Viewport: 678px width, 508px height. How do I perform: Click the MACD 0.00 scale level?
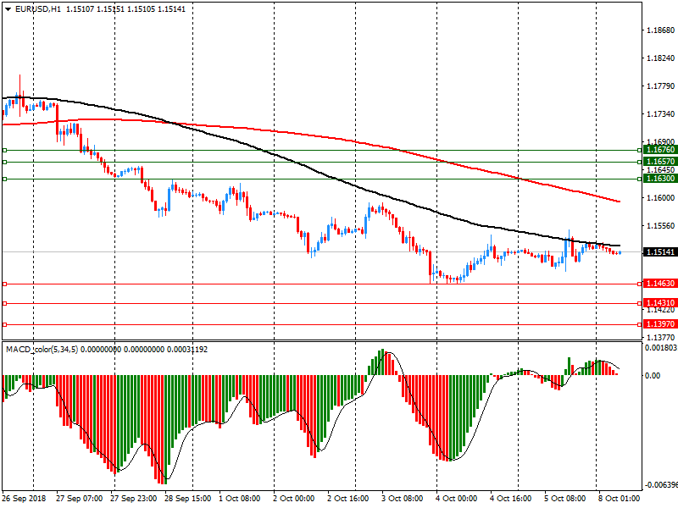tap(653, 375)
